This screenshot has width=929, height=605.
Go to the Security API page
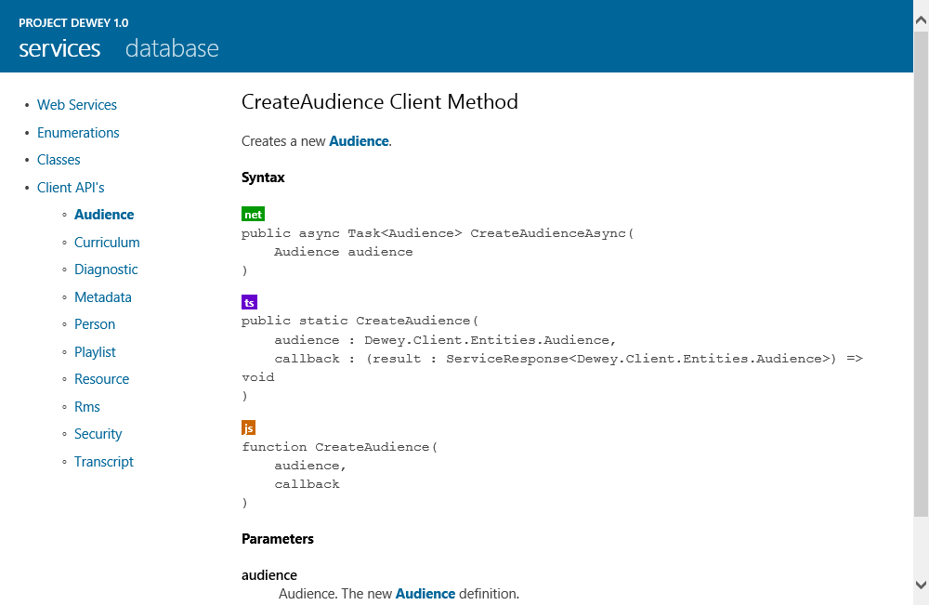tap(98, 434)
